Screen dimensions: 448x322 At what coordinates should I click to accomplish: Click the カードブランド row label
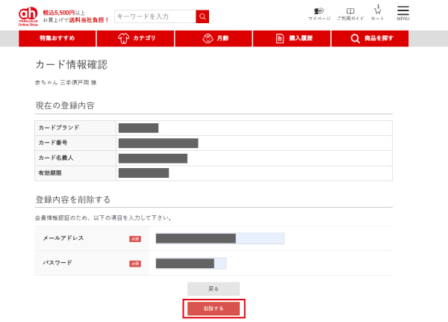[59, 128]
